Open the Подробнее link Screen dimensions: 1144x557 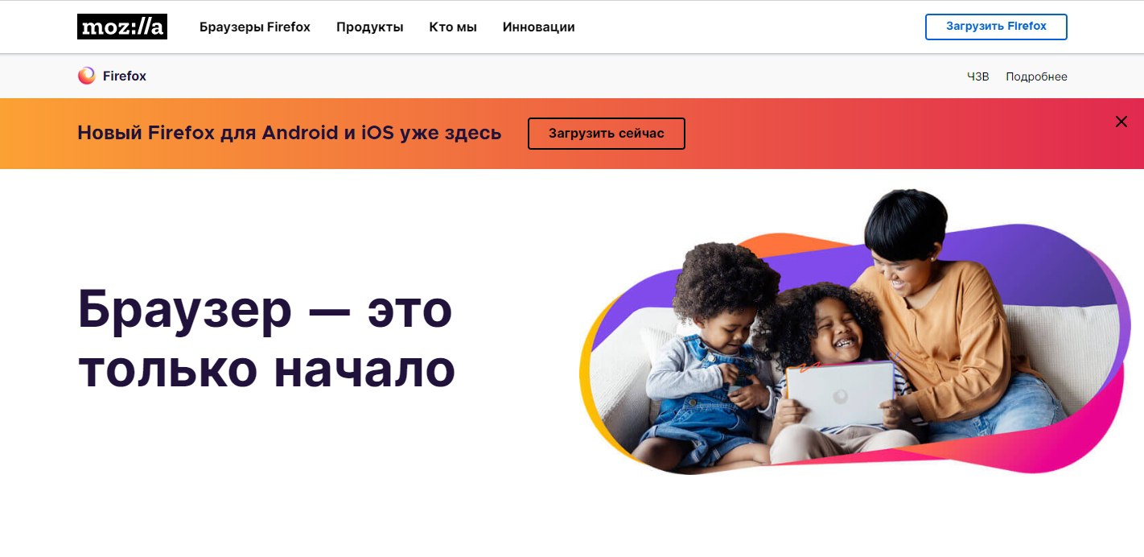tap(1036, 76)
